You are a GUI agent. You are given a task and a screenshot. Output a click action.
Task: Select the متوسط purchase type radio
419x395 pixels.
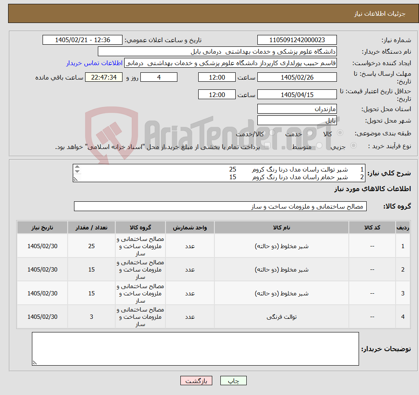tap(319, 146)
